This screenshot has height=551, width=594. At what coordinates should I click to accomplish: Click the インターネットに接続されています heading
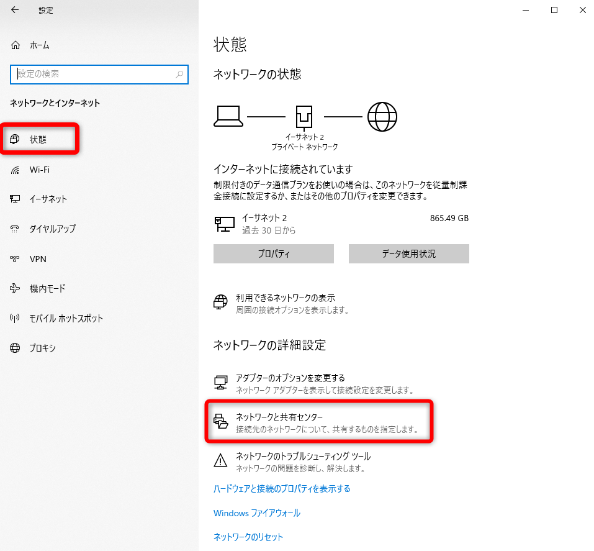pos(284,169)
